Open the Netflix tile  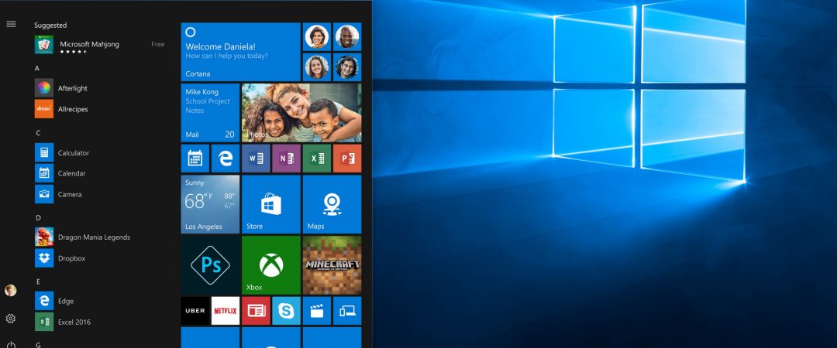(226, 311)
